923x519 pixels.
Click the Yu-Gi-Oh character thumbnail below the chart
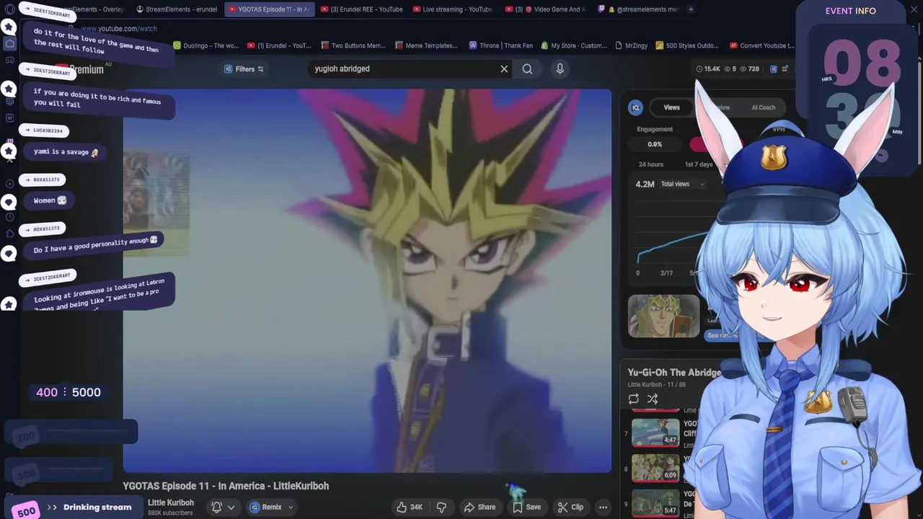click(663, 316)
